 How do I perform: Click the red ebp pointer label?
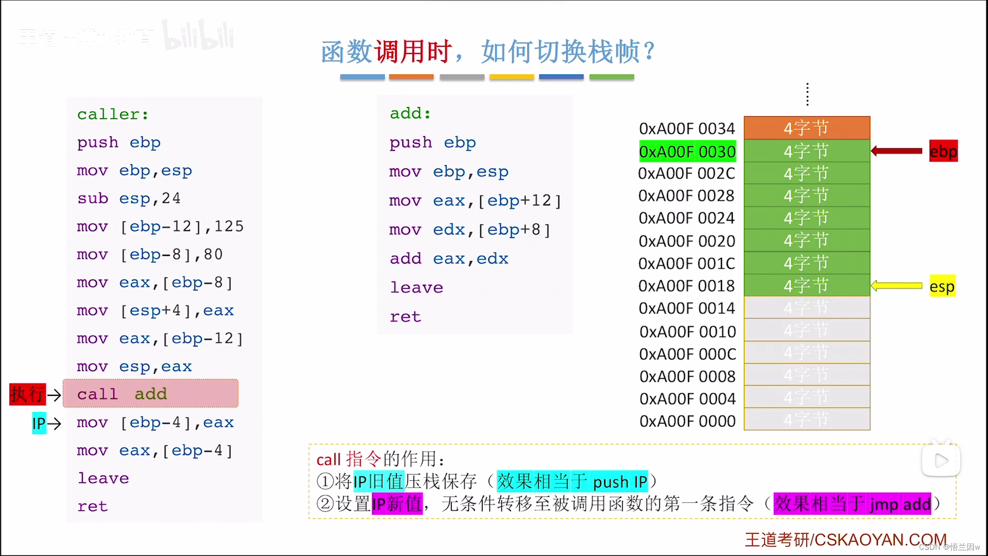click(x=943, y=151)
